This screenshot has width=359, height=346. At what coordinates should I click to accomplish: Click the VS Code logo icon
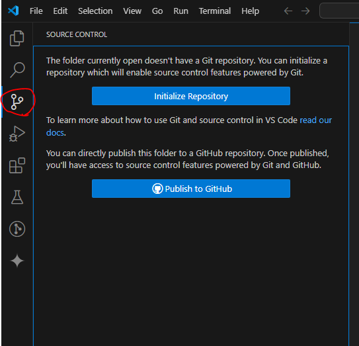click(x=13, y=11)
